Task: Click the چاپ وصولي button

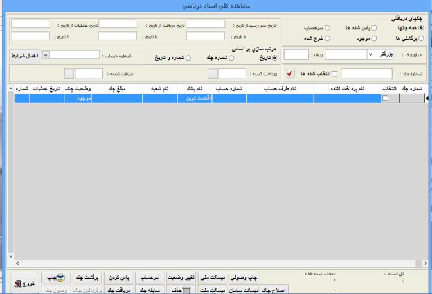Action: pos(244,278)
